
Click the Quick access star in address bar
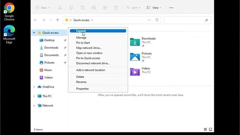point(67,20)
